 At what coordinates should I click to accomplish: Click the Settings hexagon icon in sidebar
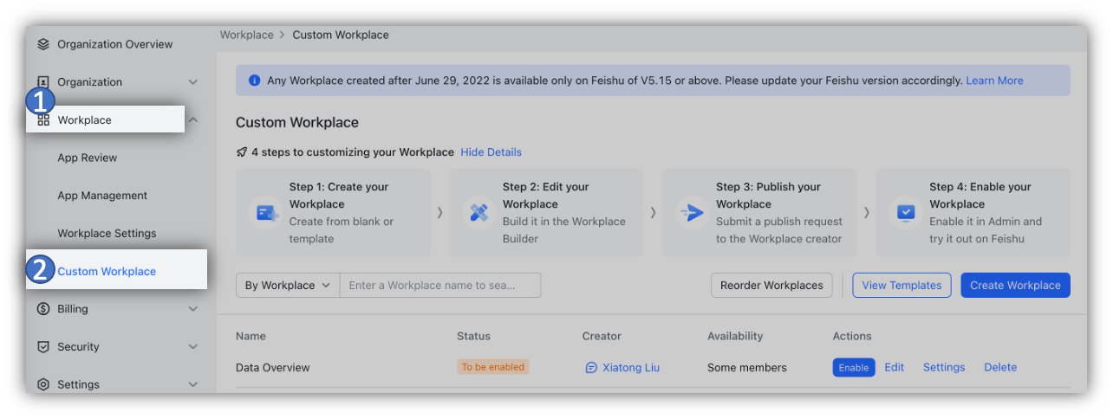[43, 384]
